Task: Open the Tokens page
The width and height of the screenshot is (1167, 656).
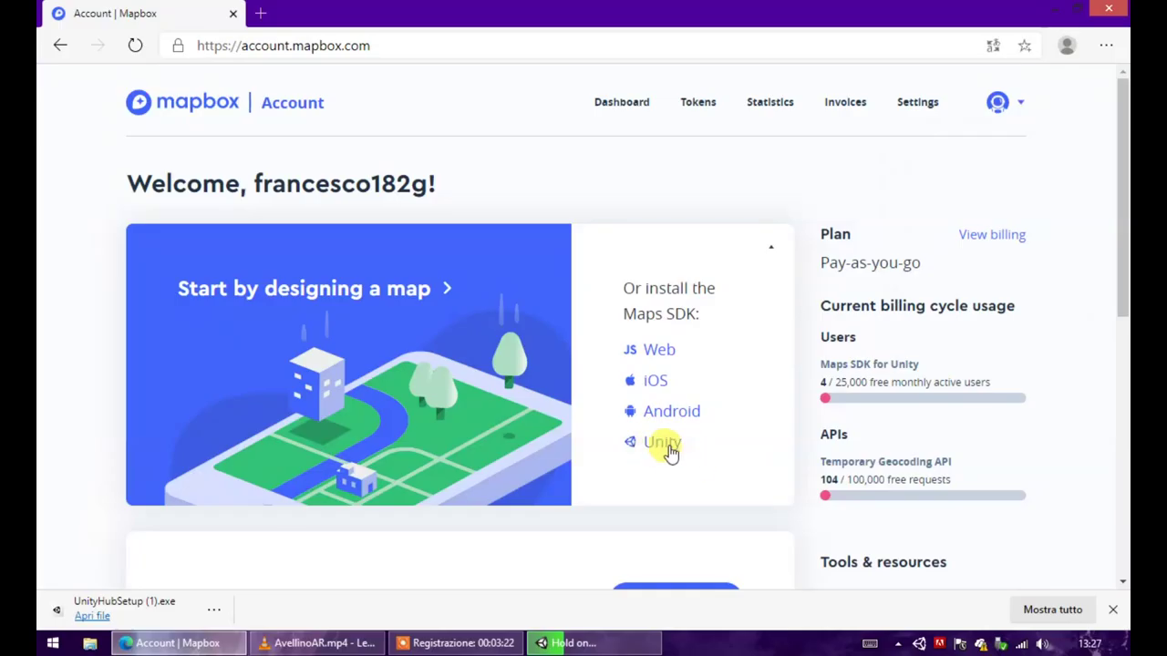Action: pos(697,102)
